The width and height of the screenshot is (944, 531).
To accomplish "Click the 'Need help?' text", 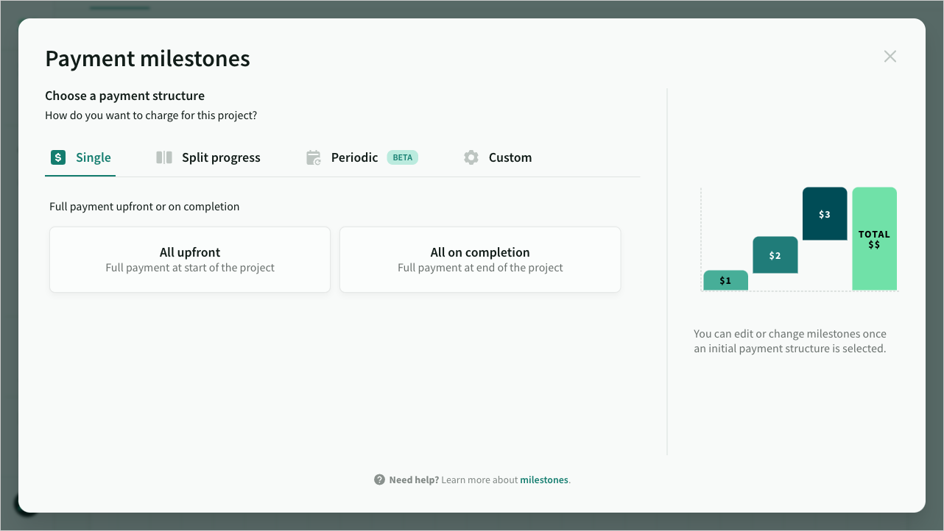I will pyautogui.click(x=414, y=480).
